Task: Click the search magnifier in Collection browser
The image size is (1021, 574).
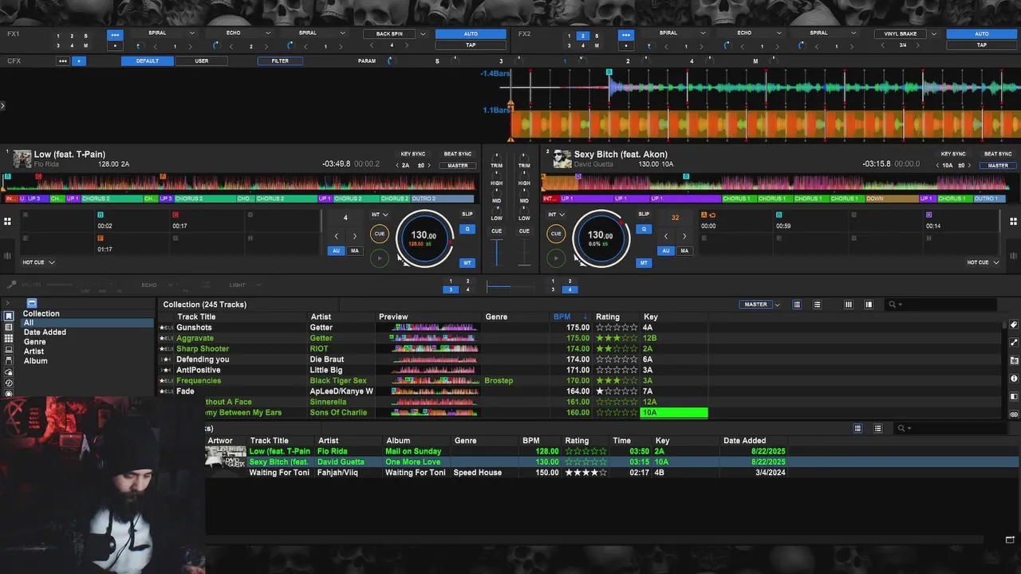Action: tap(893, 305)
